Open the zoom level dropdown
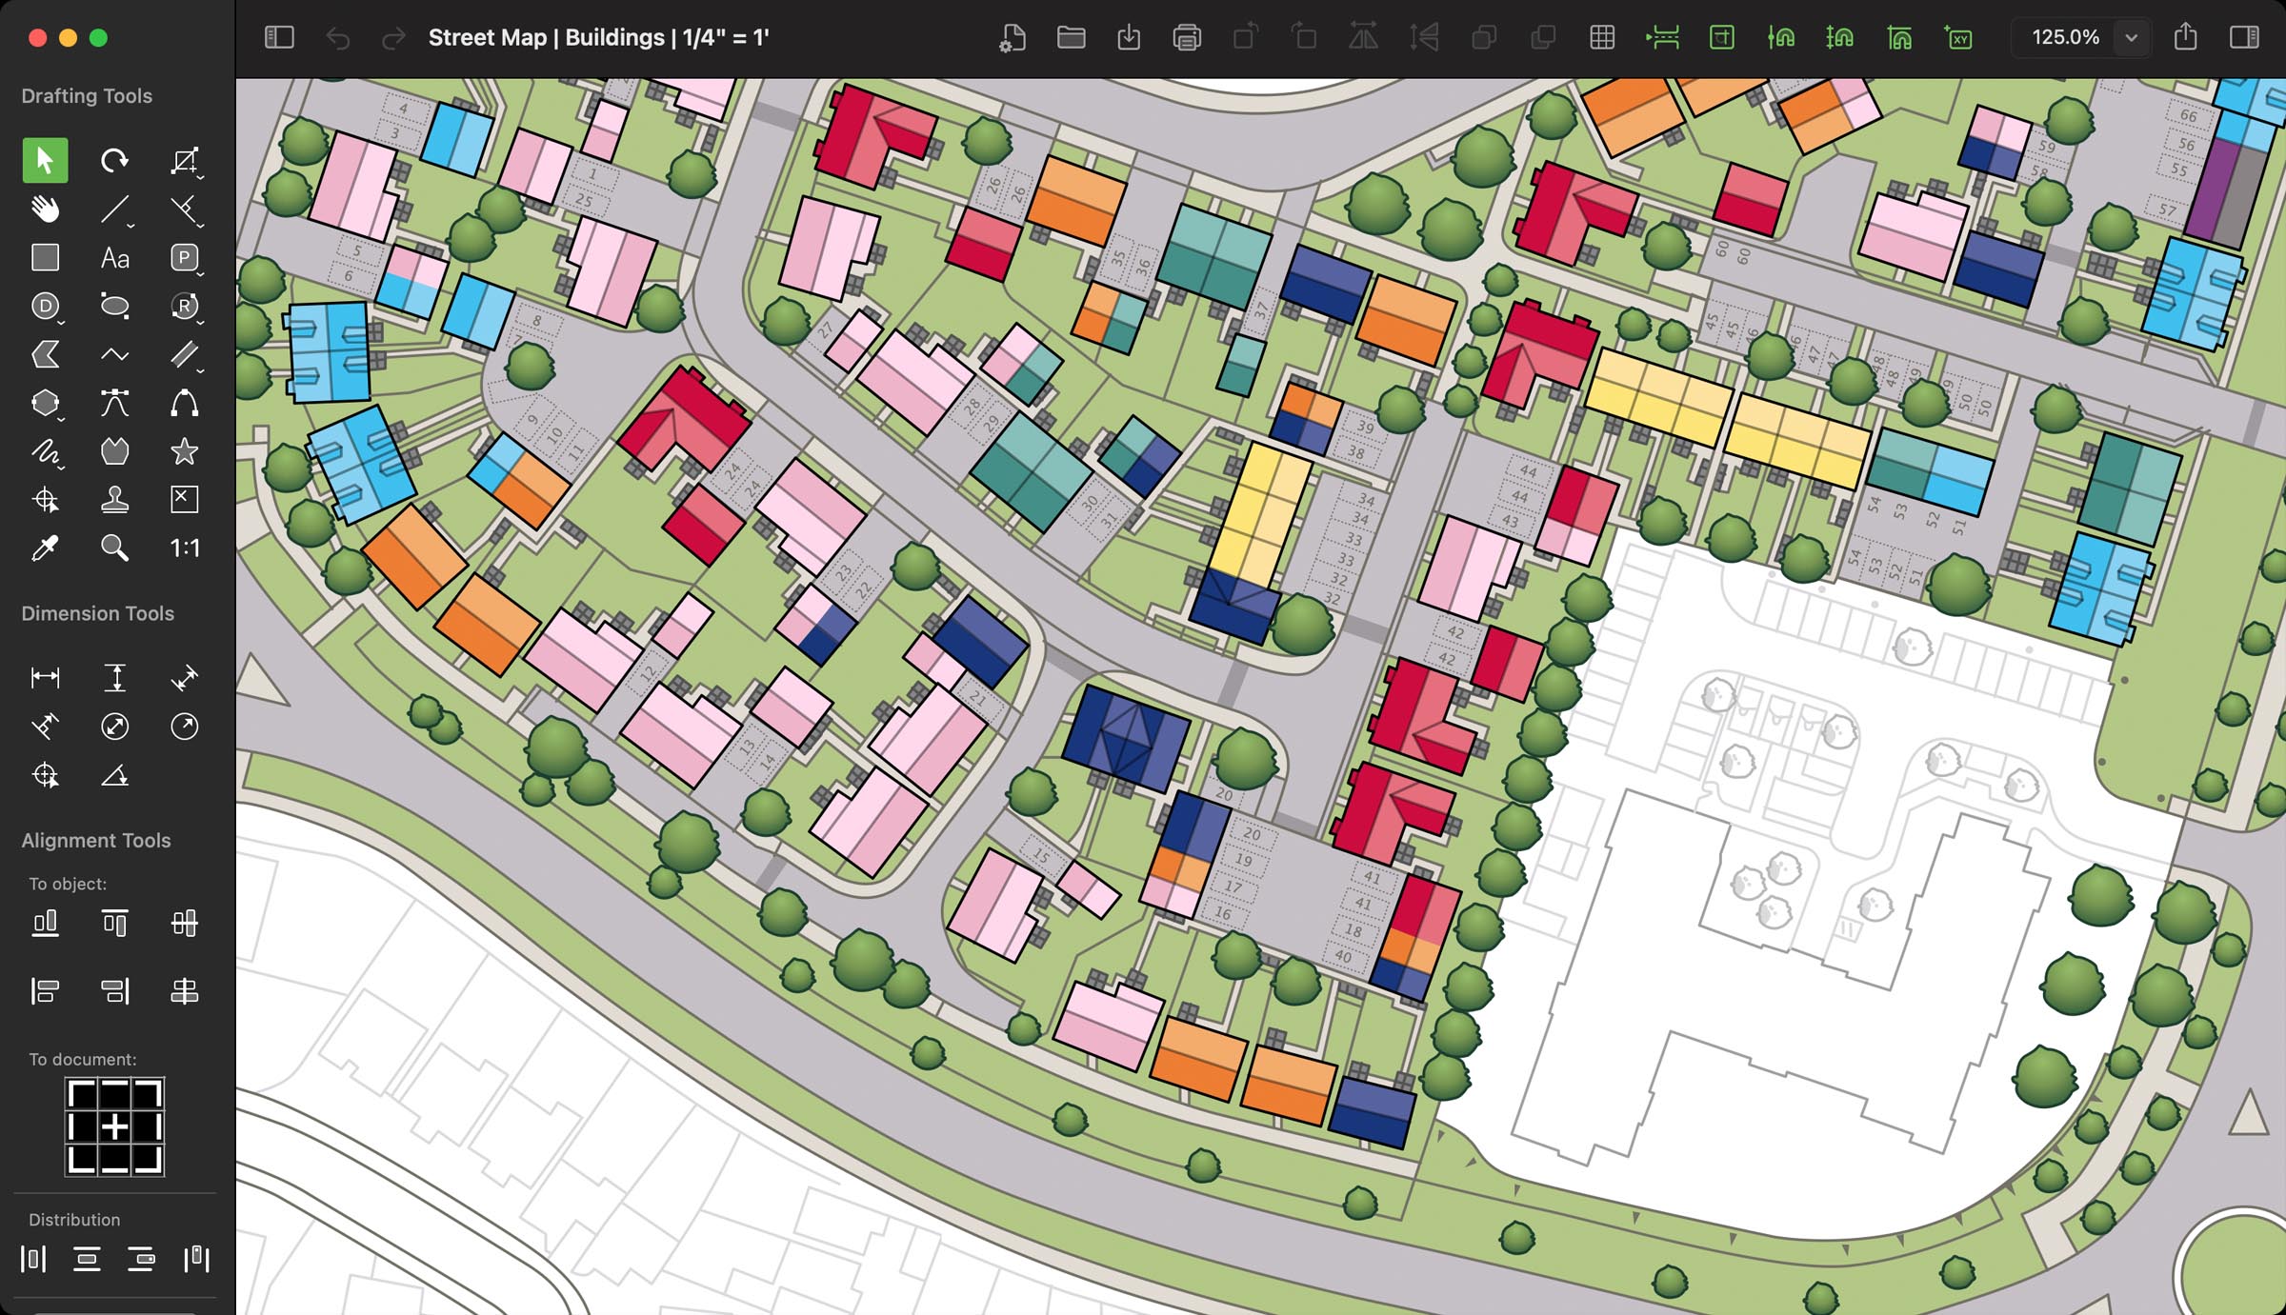 coord(2131,38)
